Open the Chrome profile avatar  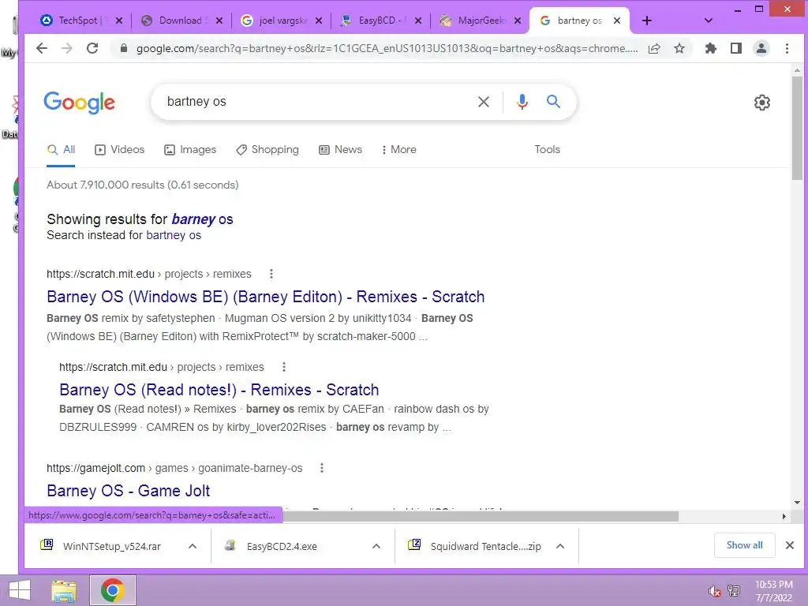(x=761, y=48)
